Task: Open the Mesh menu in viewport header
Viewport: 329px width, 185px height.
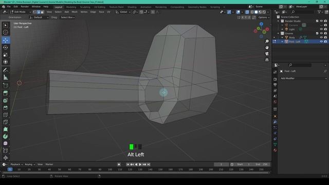Action: pos(75,12)
